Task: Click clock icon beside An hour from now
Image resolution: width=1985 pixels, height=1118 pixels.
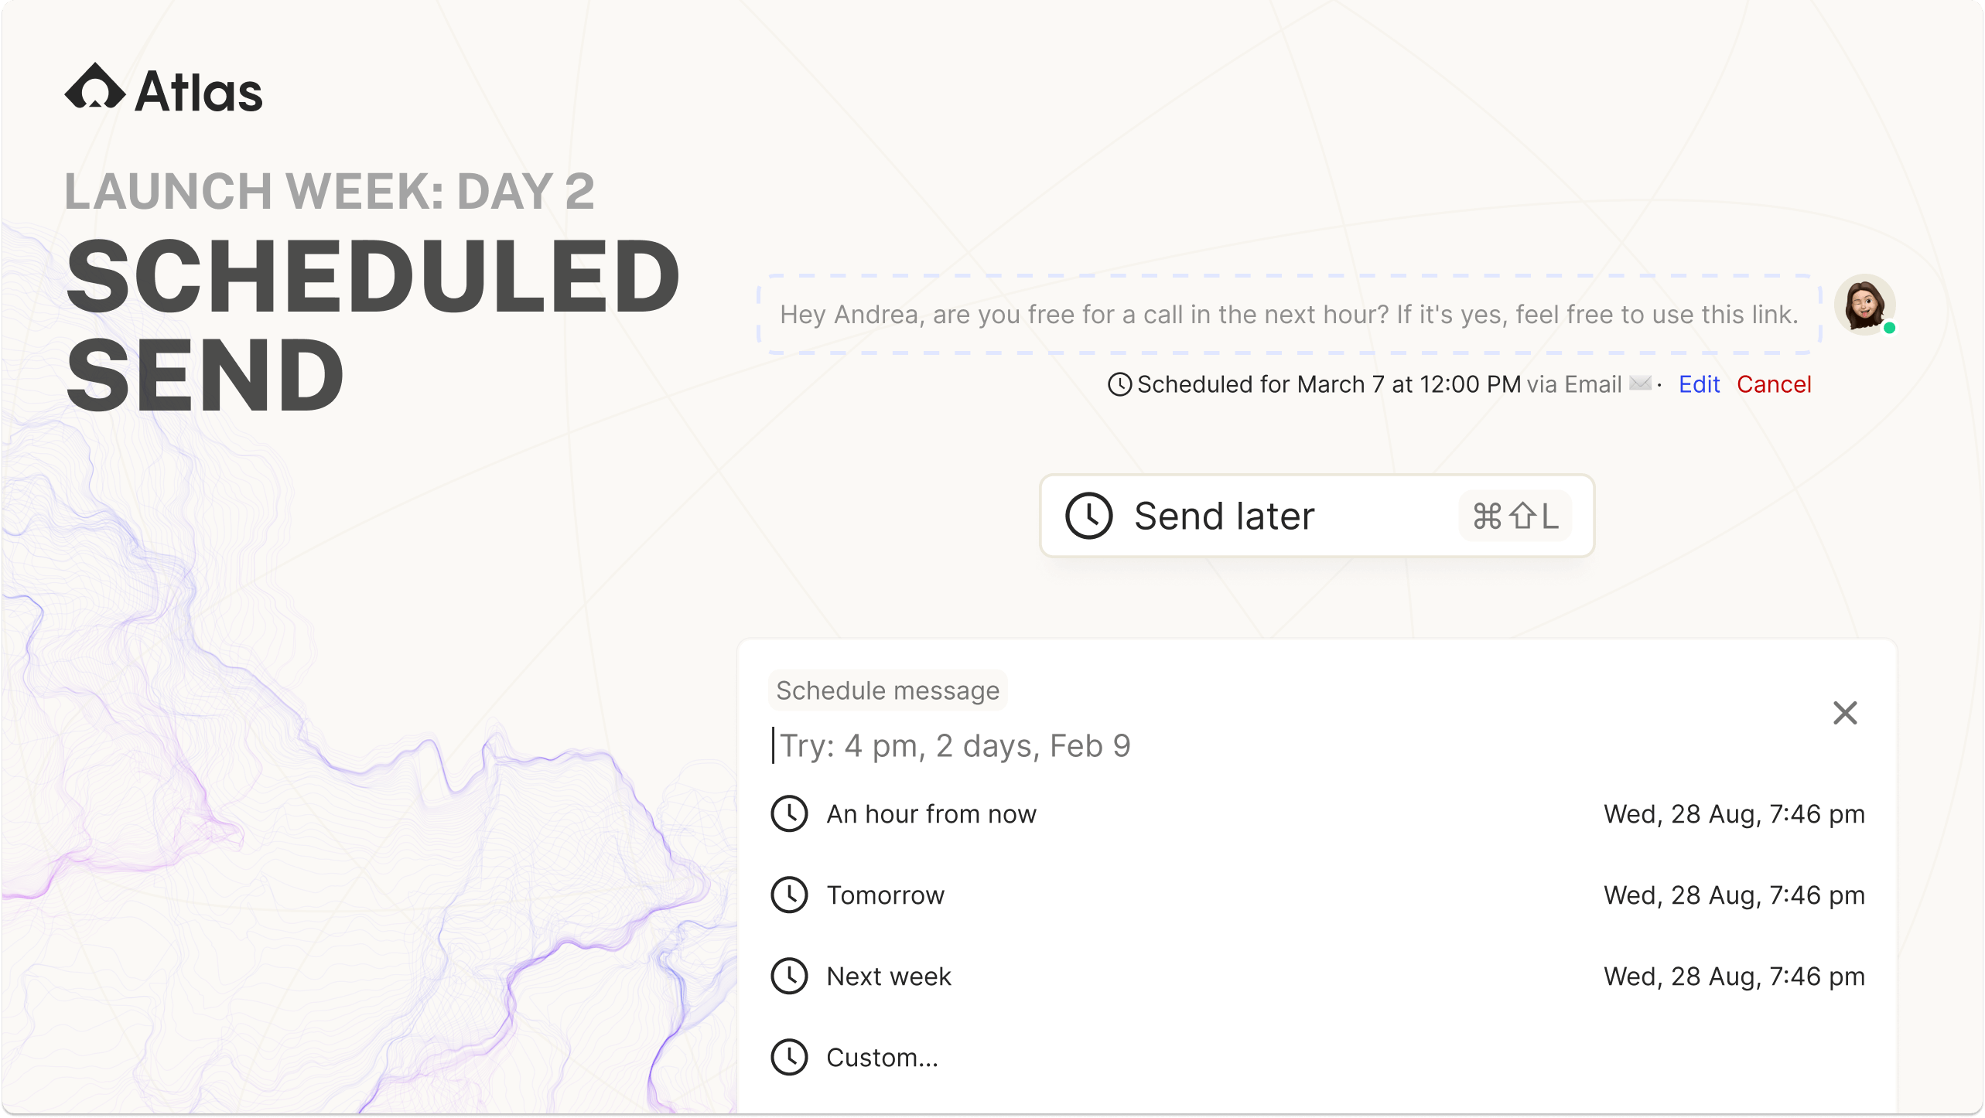Action: [789, 814]
